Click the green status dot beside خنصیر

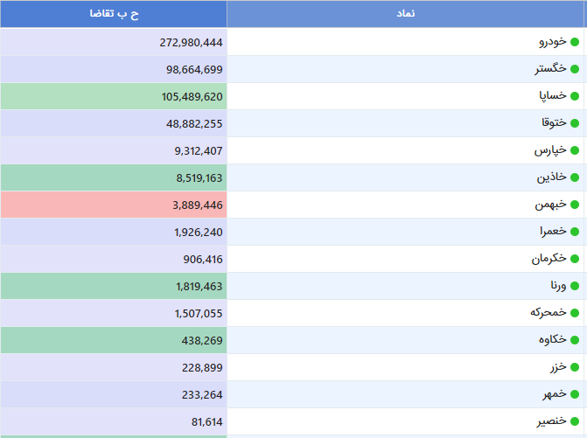pos(575,421)
